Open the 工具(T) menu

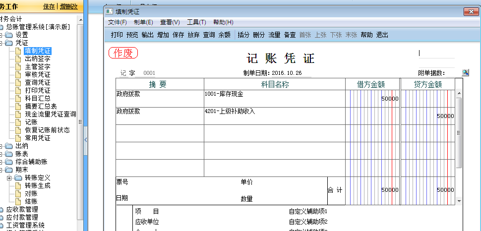click(196, 22)
